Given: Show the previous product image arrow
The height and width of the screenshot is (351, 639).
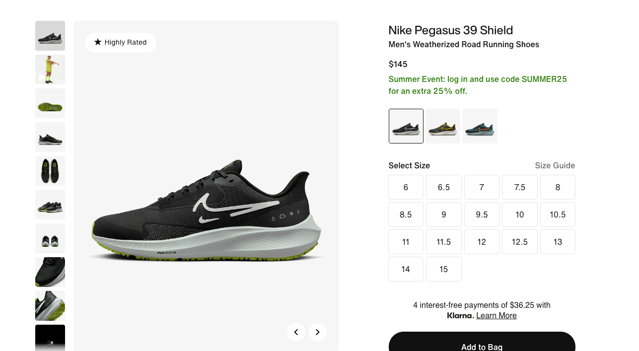Looking at the screenshot, I should pos(296,332).
